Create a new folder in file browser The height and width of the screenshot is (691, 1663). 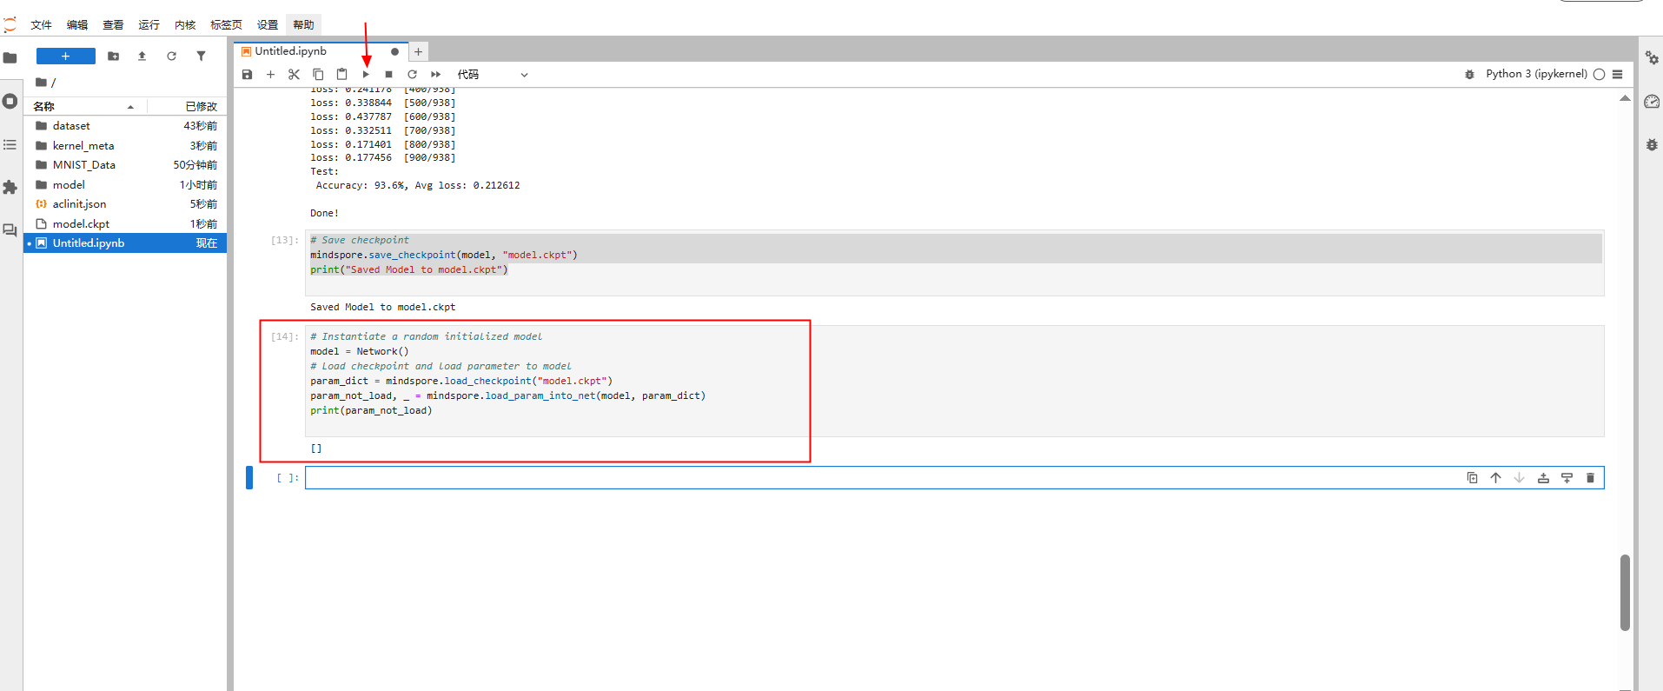[x=113, y=56]
